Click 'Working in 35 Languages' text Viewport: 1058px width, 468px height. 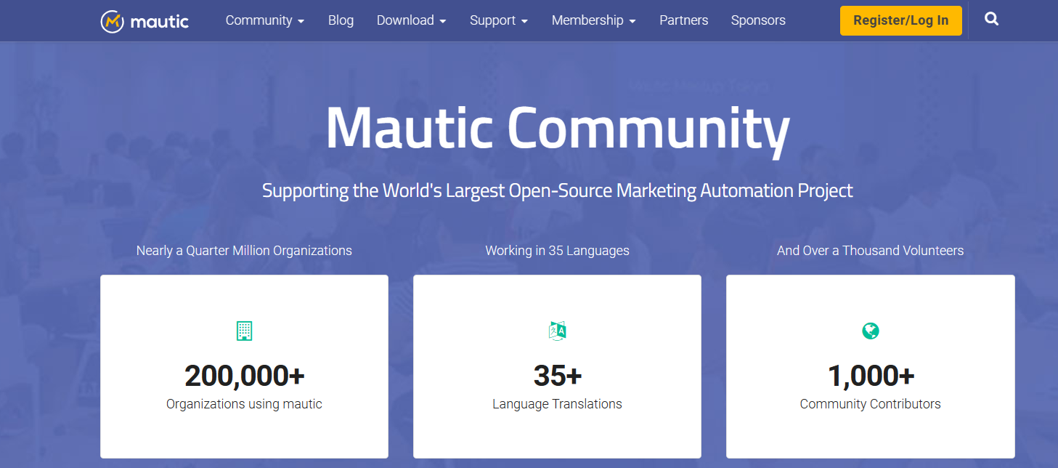(x=557, y=251)
